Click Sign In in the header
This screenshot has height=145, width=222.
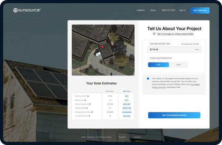tap(182, 10)
